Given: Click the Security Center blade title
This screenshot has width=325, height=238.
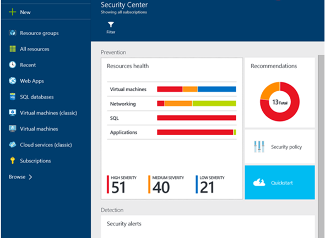Looking at the screenshot, I should pos(124,5).
